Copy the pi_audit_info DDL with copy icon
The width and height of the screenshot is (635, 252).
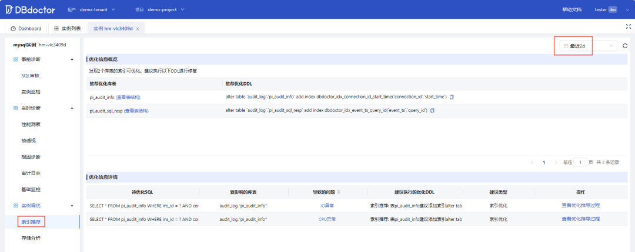pos(452,97)
